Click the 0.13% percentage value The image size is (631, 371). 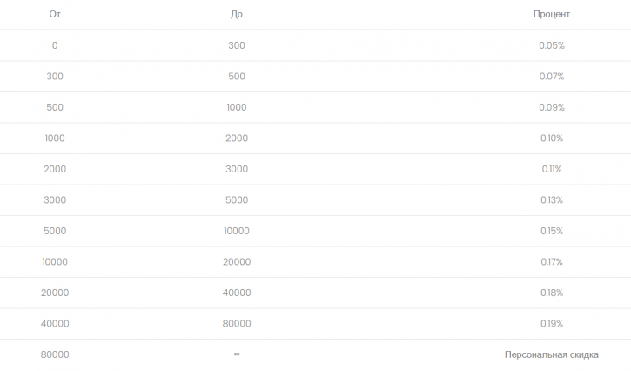tap(552, 199)
